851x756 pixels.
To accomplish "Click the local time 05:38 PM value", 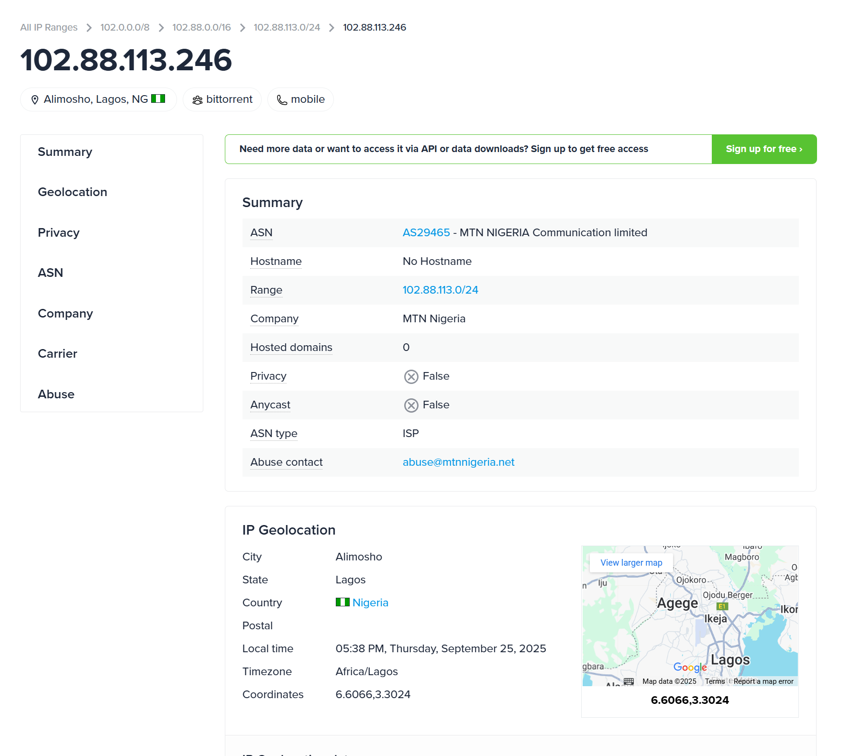I will [x=441, y=648].
